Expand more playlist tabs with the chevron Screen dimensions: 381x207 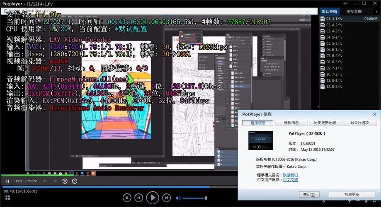pyautogui.click(x=376, y=12)
